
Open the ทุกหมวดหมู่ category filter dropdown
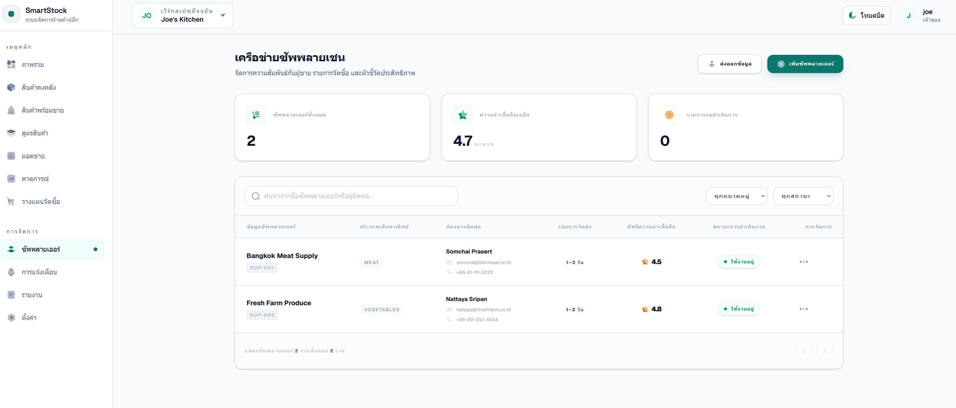pos(736,196)
